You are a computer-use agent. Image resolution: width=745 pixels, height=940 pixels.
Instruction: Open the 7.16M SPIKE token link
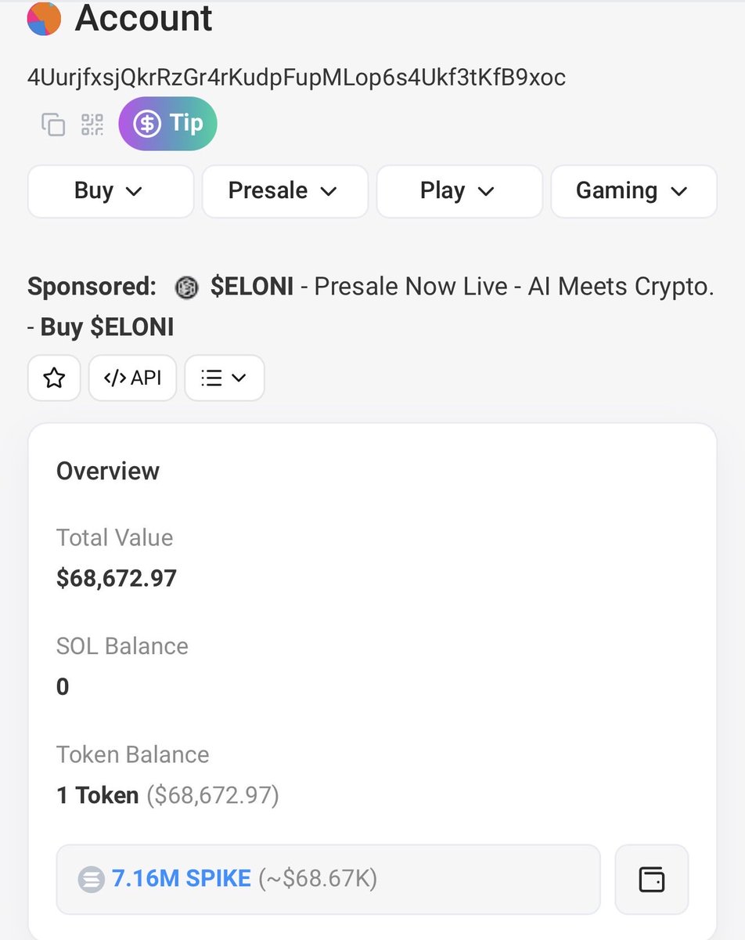182,879
